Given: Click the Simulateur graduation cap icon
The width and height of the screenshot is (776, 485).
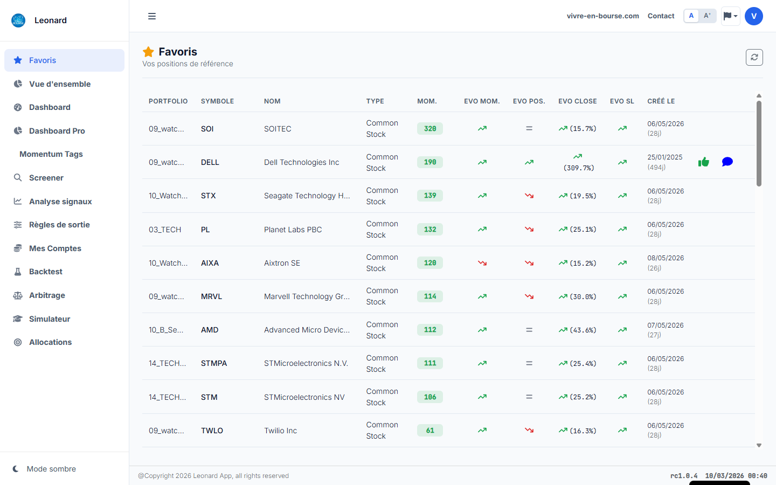Looking at the screenshot, I should coord(18,319).
